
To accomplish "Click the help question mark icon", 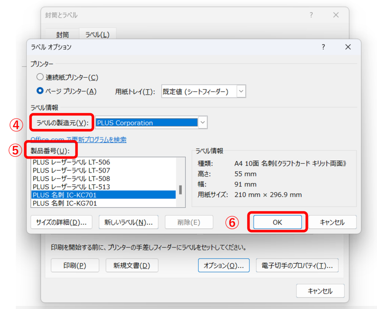I will click(x=323, y=47).
